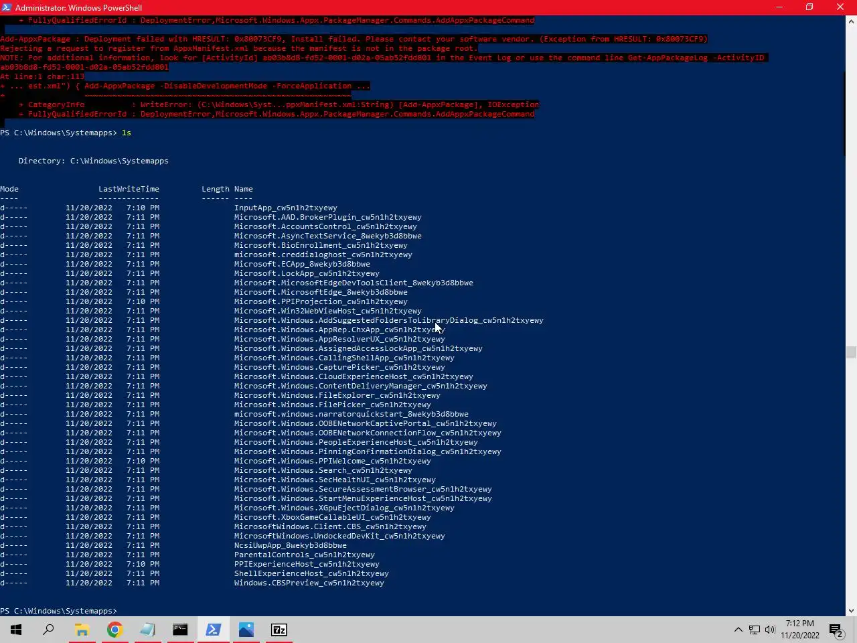Open the Windows Start menu

point(16,630)
